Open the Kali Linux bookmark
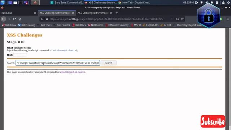This screenshot has height=130, width=231. click(x=9, y=25)
